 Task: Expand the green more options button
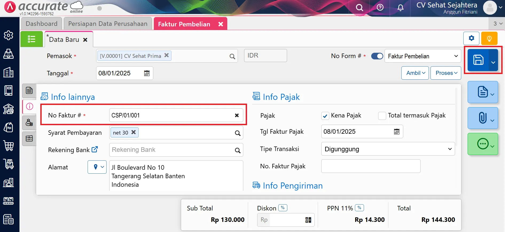[x=483, y=144]
